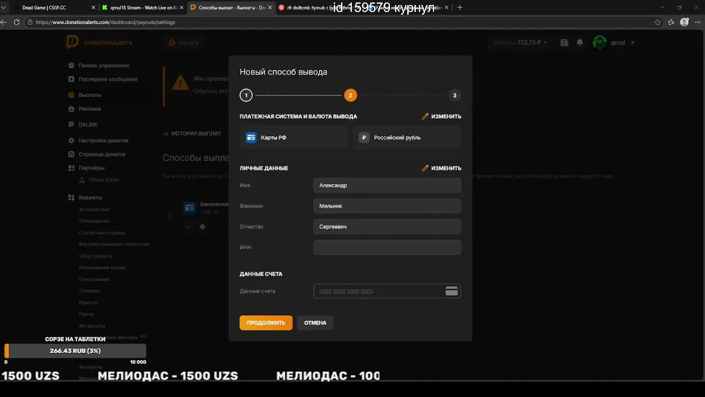
Task: Click the green qrnul avatar image
Action: [600, 42]
